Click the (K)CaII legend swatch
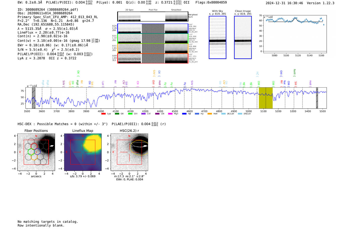The width and height of the screenshot is (352, 239). [224, 114]
